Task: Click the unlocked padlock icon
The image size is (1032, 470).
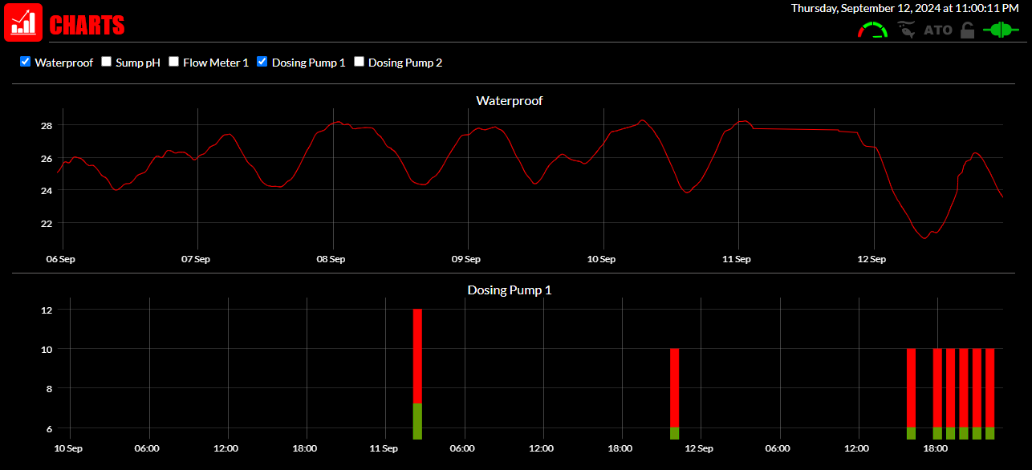Action: [x=968, y=30]
